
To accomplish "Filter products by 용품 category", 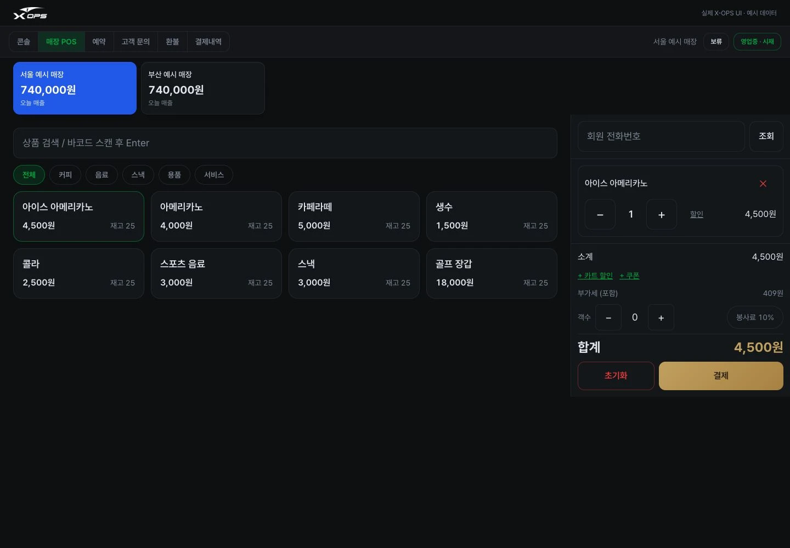I will (174, 175).
